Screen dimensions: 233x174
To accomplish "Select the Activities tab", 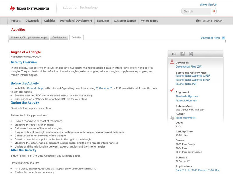I will 76,38.
